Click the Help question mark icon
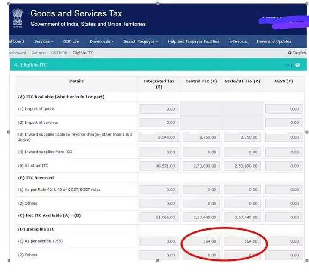The image size is (309, 272). point(297,65)
